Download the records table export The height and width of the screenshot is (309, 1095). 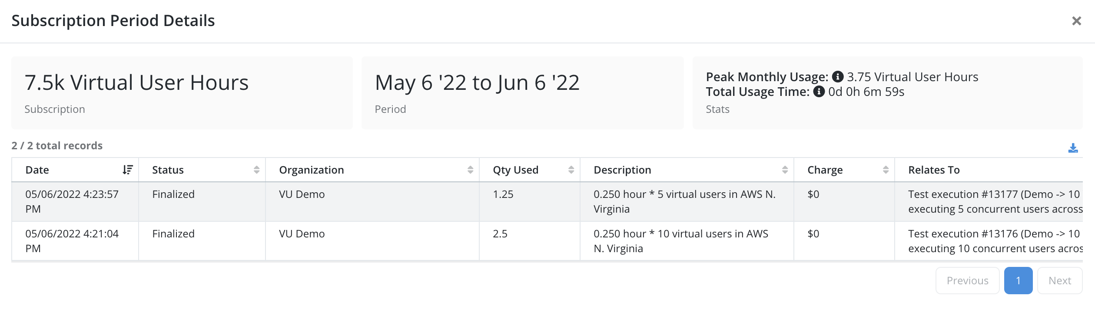[1073, 148]
